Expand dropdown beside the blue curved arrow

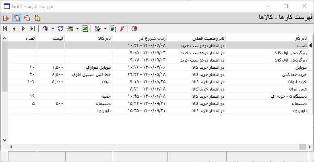[x=53, y=29]
